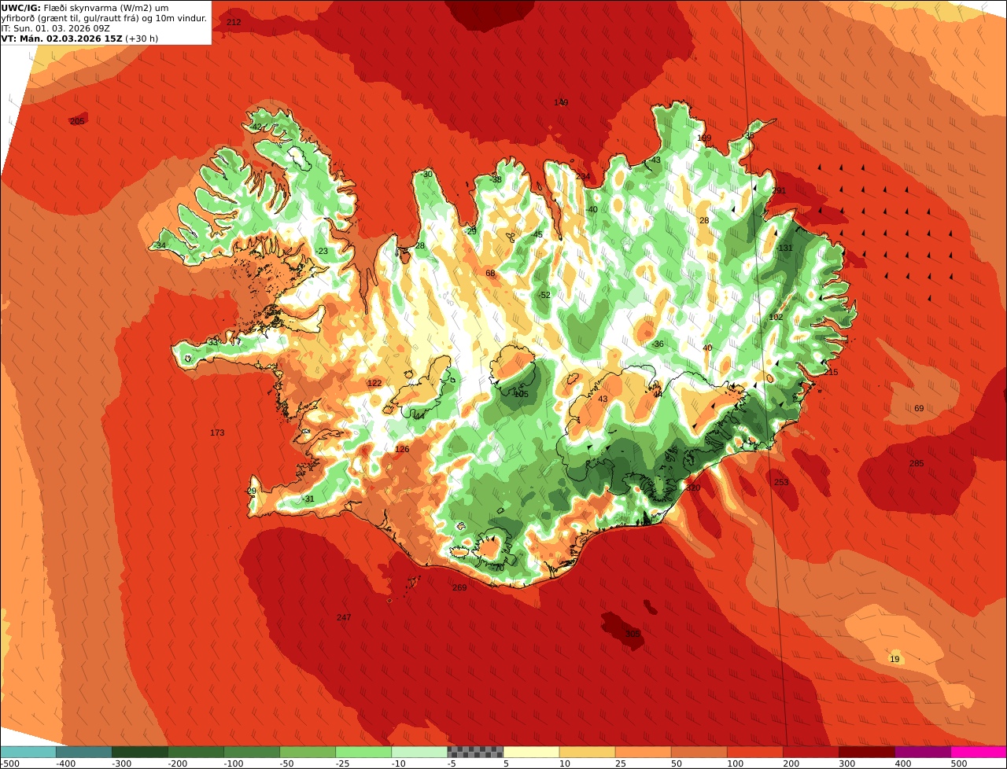This screenshot has width=1007, height=769.
Task: Click the orange 25 to 50 legend swatch
Action: click(x=642, y=752)
